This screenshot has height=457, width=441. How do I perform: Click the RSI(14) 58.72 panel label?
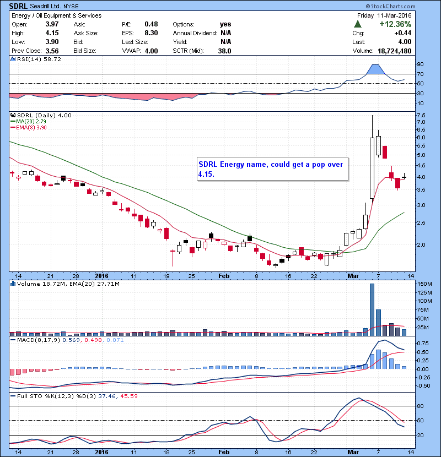pos(39,59)
